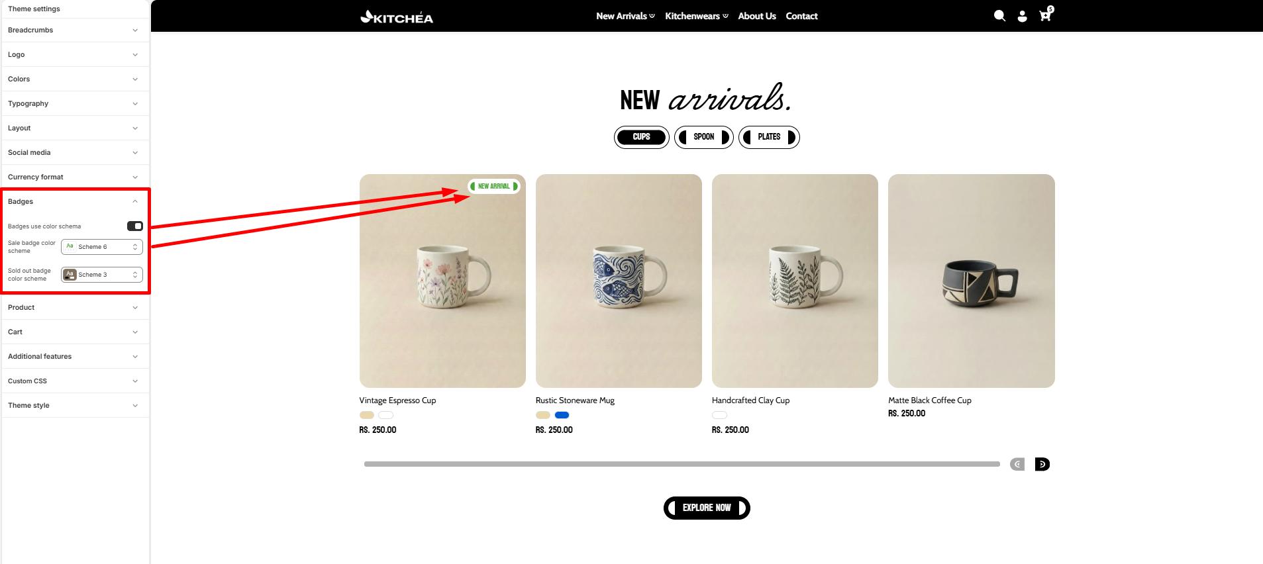This screenshot has height=564, width=1263.
Task: Open Sale badge color scheme dropdown
Action: [102, 247]
